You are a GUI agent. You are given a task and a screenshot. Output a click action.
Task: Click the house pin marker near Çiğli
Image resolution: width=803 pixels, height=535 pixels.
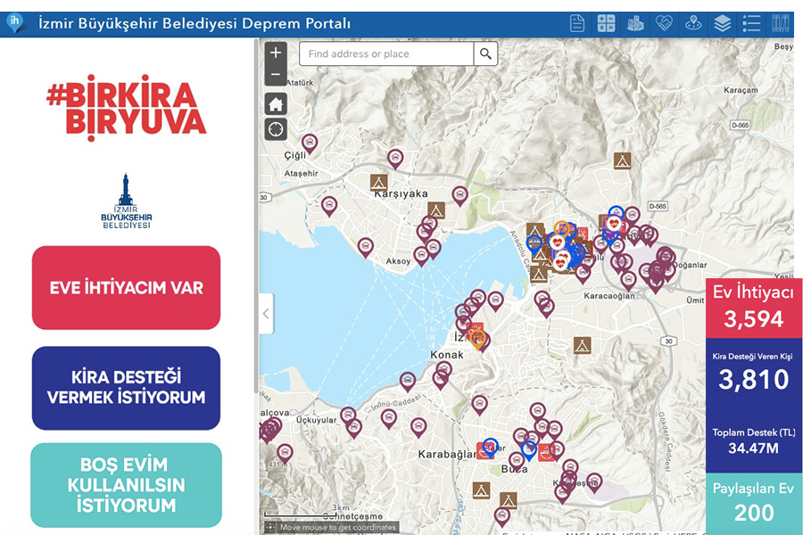point(310,142)
